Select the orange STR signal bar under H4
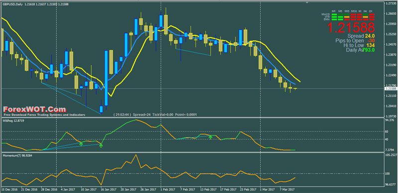The image size is (398, 193). pyautogui.click(x=365, y=17)
